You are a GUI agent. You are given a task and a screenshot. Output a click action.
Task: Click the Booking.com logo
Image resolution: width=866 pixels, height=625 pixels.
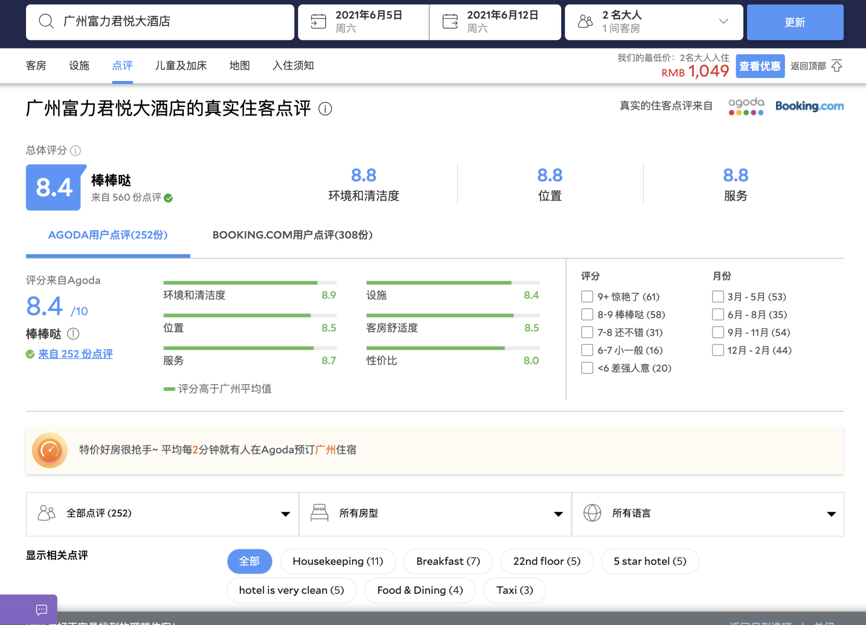pos(809,106)
